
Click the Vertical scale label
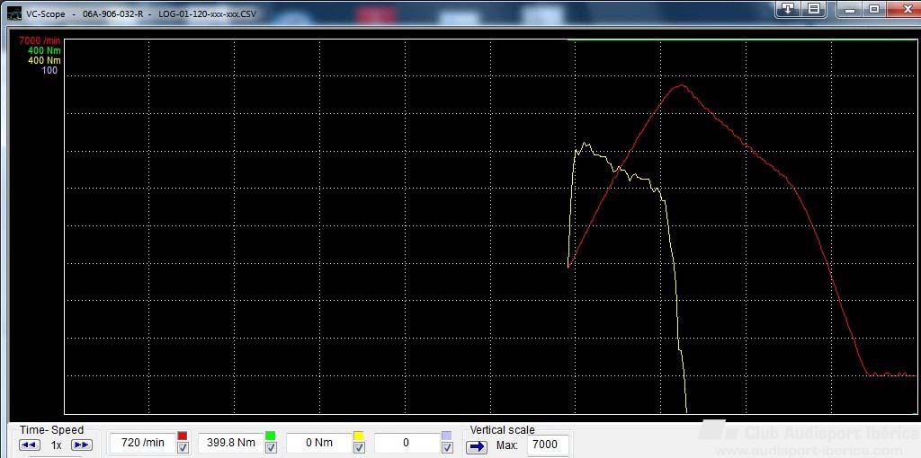(x=502, y=430)
